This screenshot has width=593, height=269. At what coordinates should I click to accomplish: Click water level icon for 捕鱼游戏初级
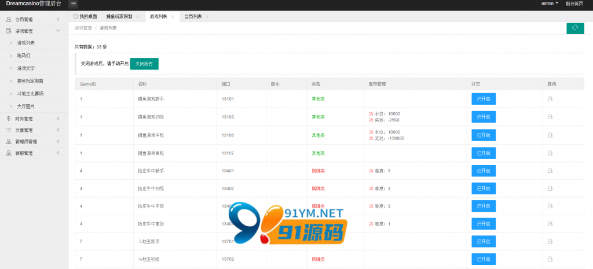coord(371,114)
